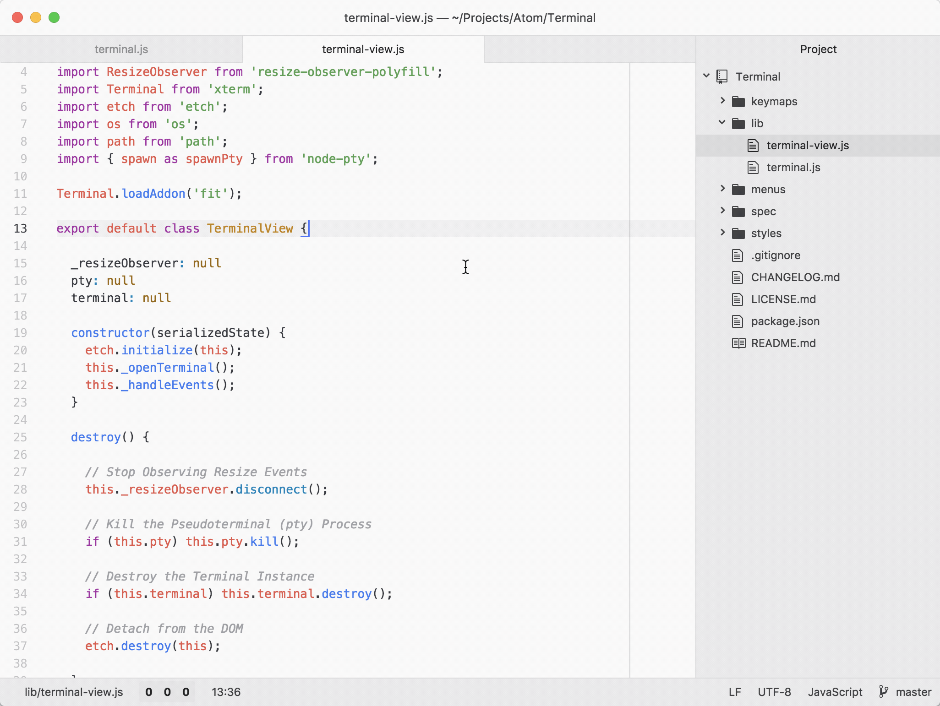Collapse the Terminal project root
This screenshot has height=706, width=940.
(x=705, y=76)
